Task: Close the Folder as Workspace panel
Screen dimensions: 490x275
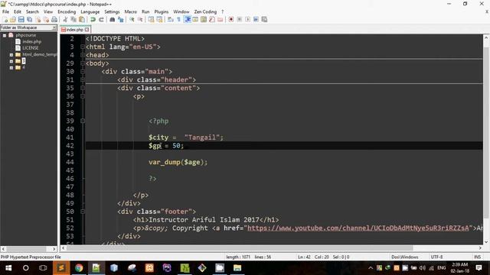Action: tap(54, 27)
